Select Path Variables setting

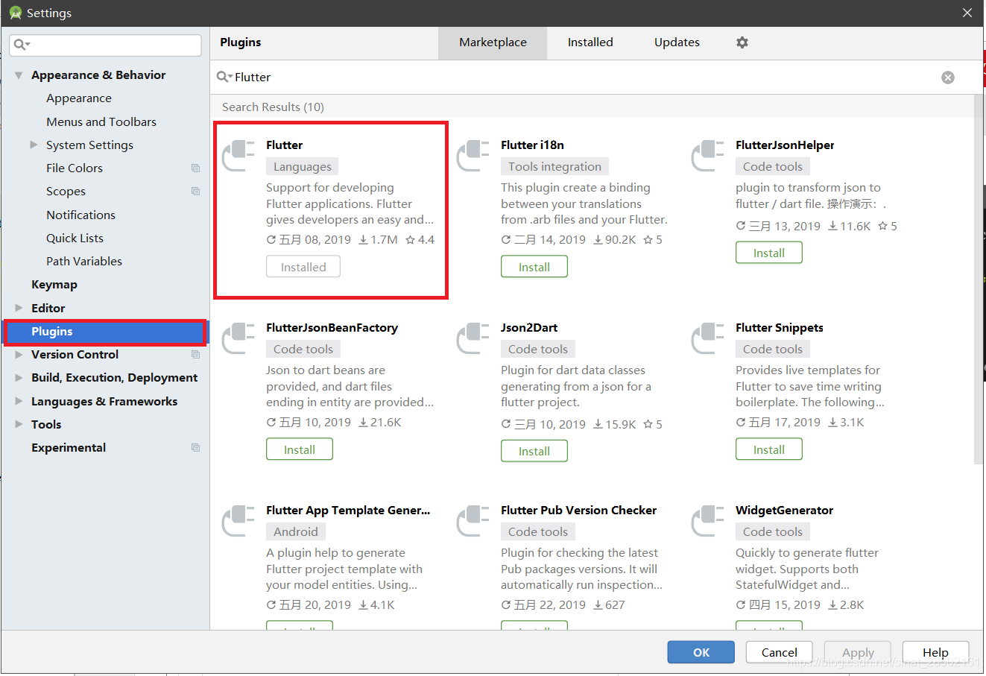coord(84,262)
